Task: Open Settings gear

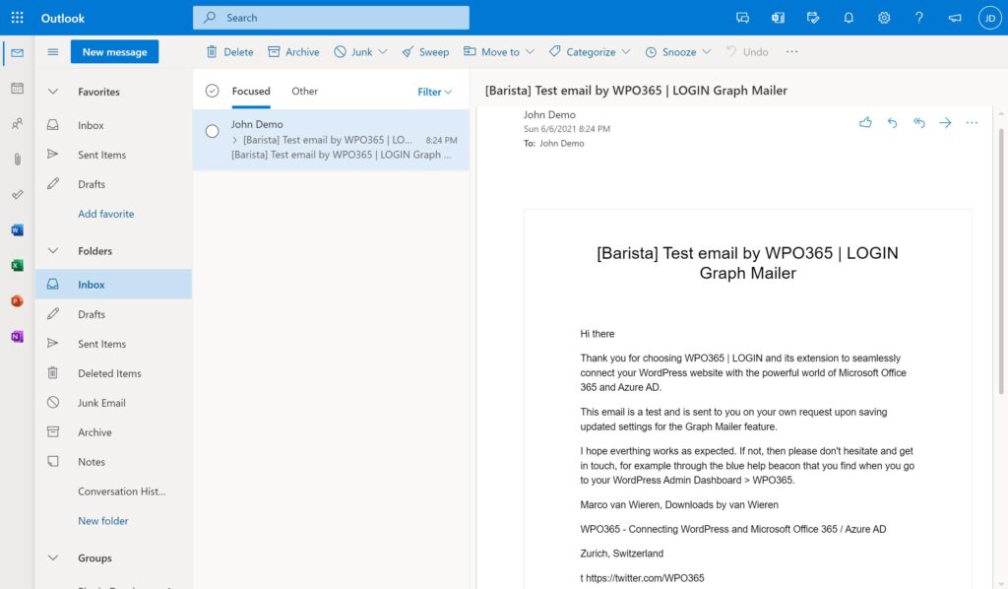Action: [884, 18]
